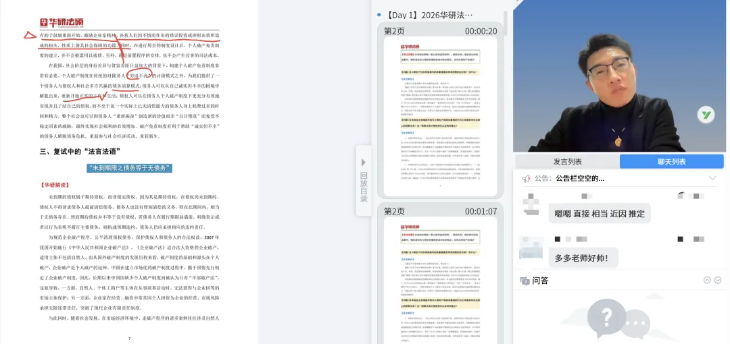Screen dimensions: 730x344
Task: Click the 问答 panel title
Action: pyautogui.click(x=540, y=281)
